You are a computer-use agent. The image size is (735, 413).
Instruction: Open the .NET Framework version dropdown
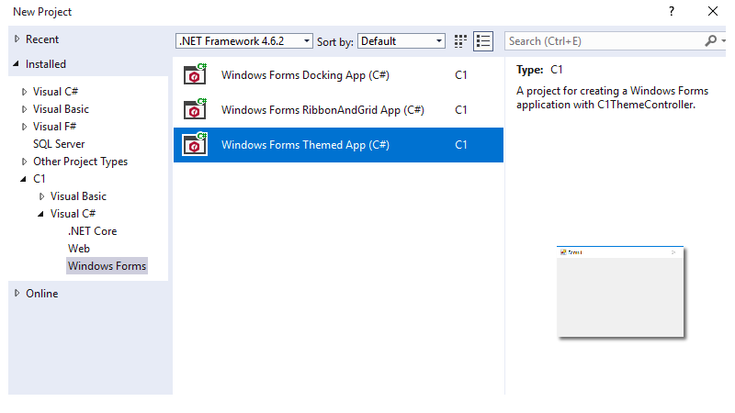click(244, 41)
